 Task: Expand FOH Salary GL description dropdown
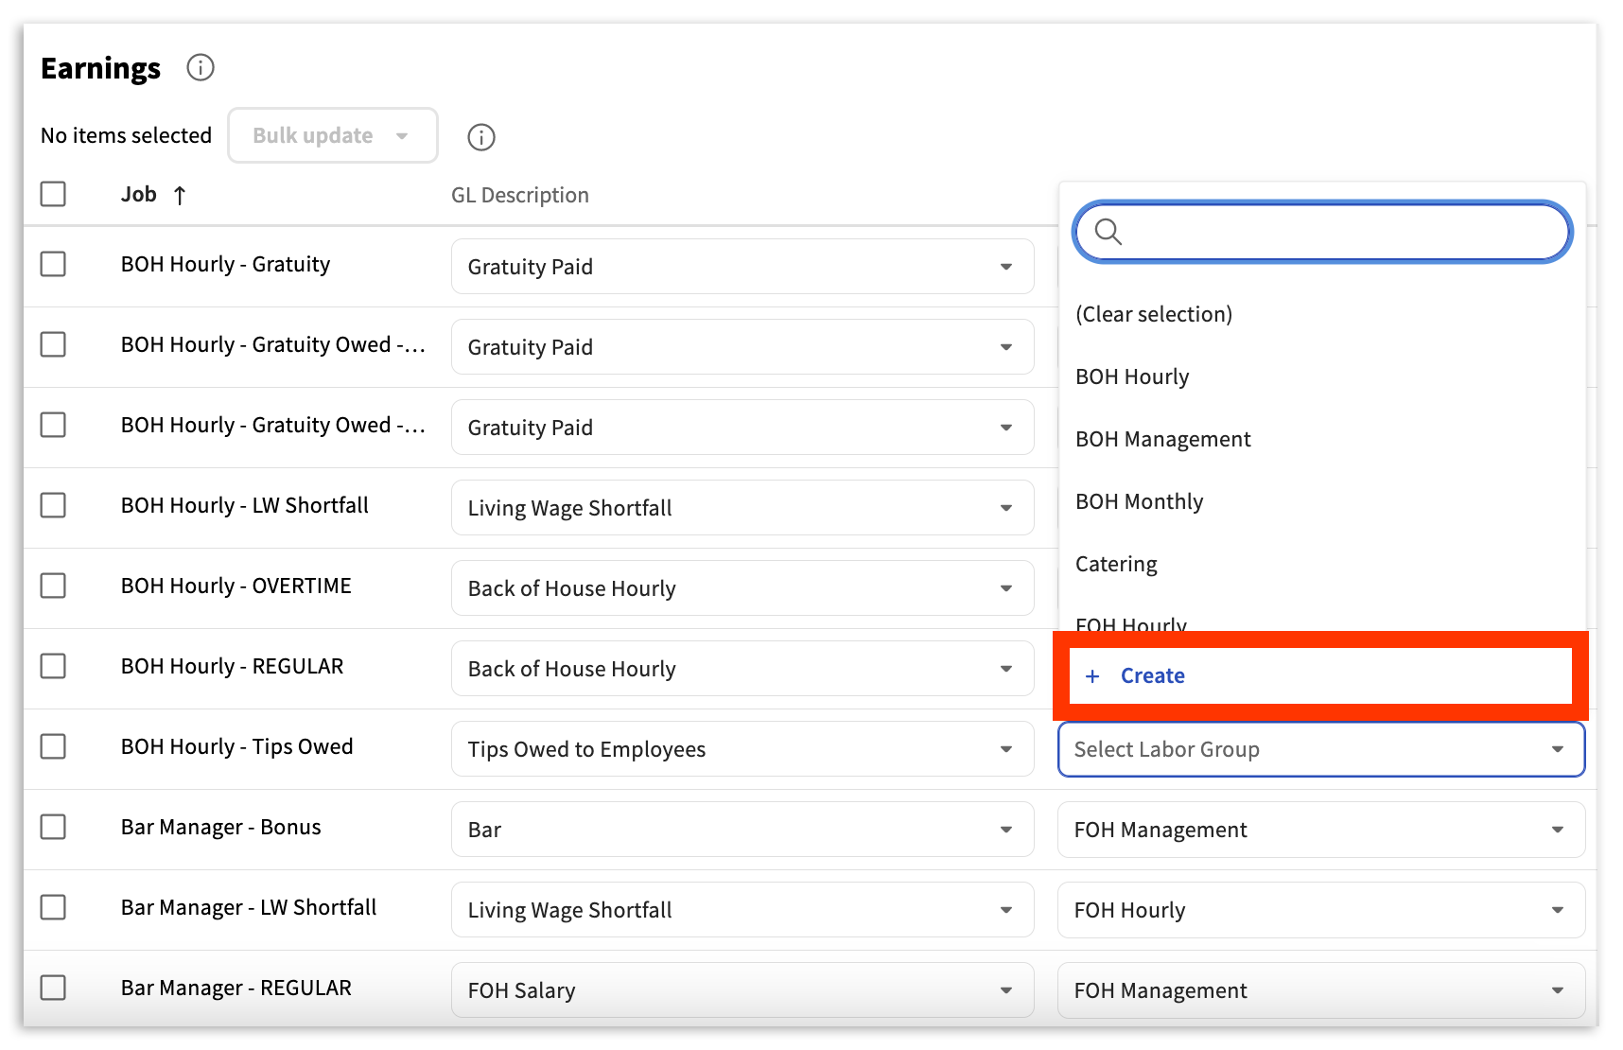click(x=742, y=990)
